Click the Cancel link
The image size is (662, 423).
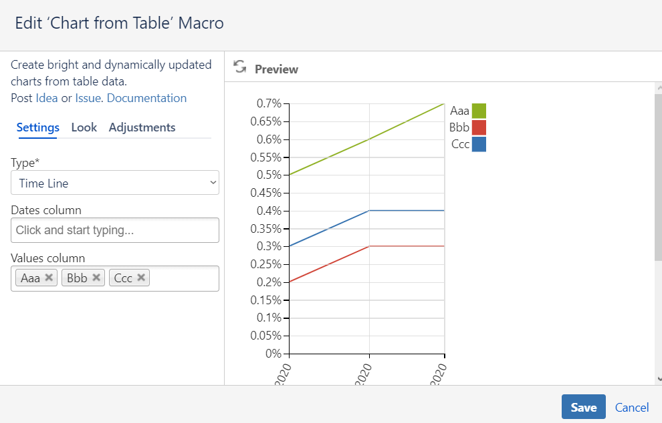(x=632, y=407)
